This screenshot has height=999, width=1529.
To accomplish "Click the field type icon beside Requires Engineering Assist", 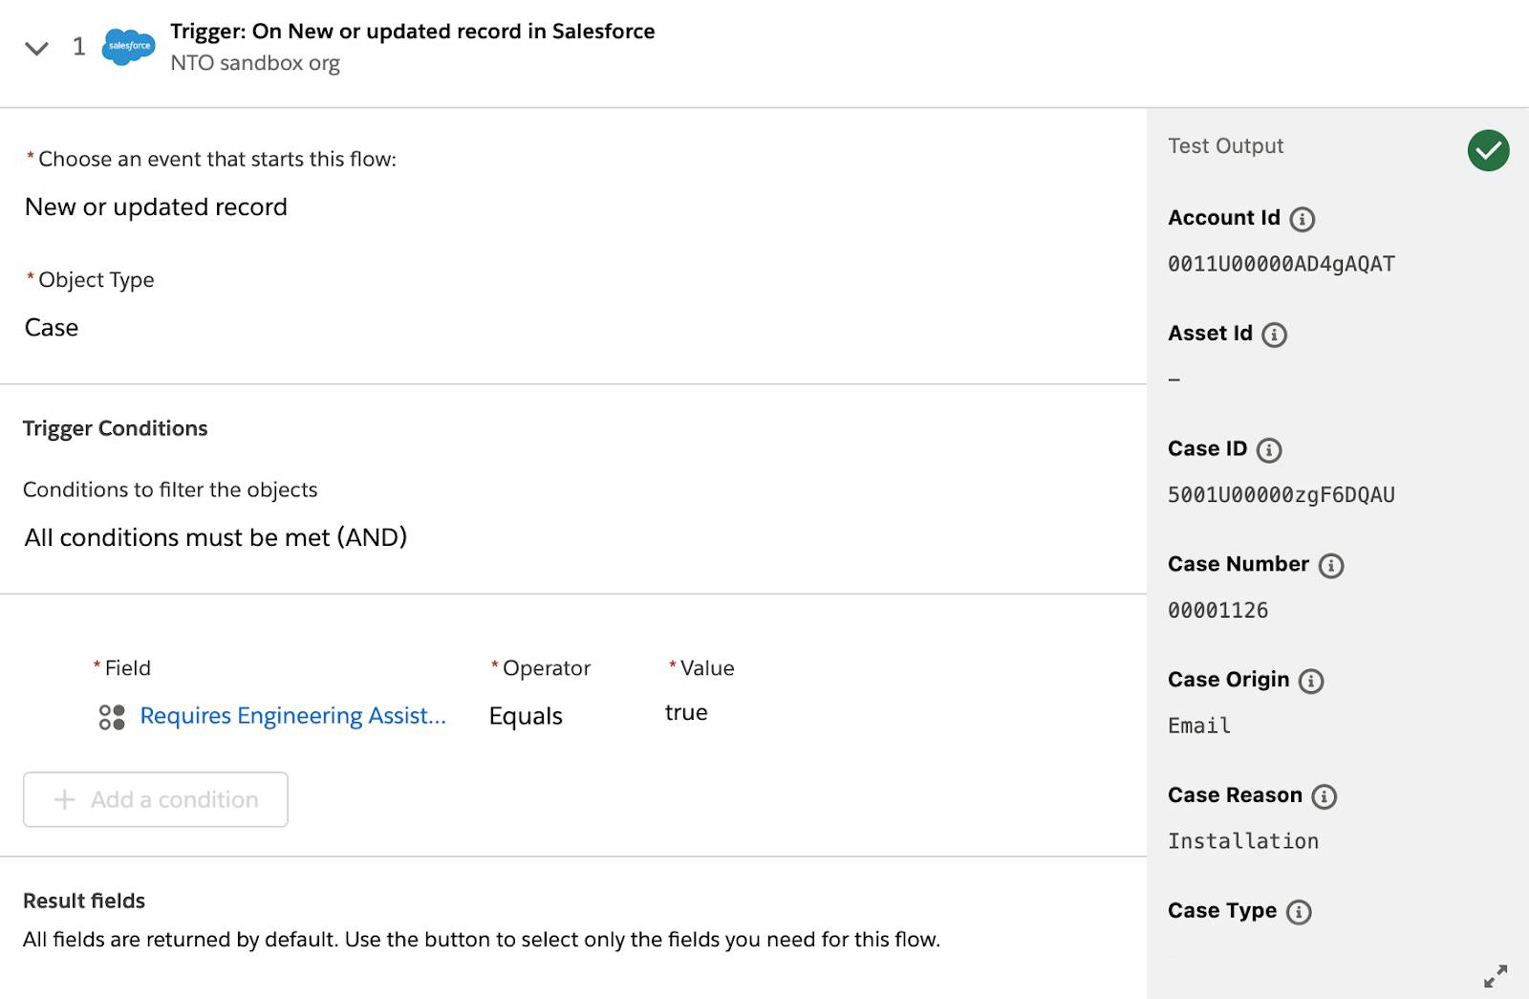I will [112, 717].
